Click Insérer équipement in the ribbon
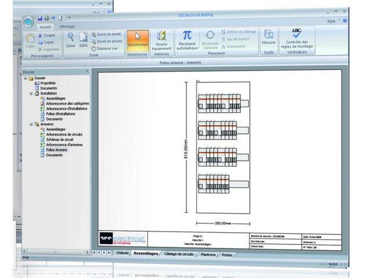 pyautogui.click(x=162, y=40)
